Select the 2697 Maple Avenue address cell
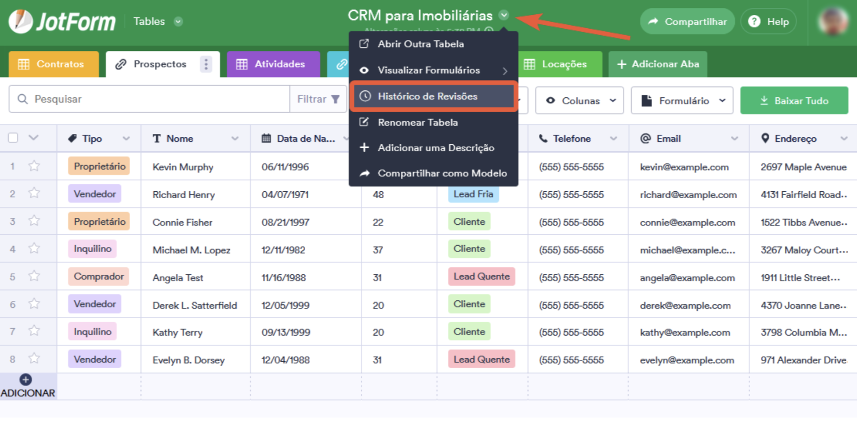857x421 pixels. pyautogui.click(x=804, y=167)
